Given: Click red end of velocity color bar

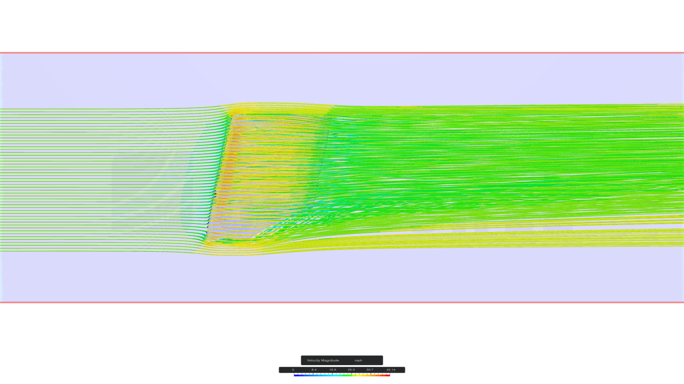Looking at the screenshot, I should click(x=388, y=375).
